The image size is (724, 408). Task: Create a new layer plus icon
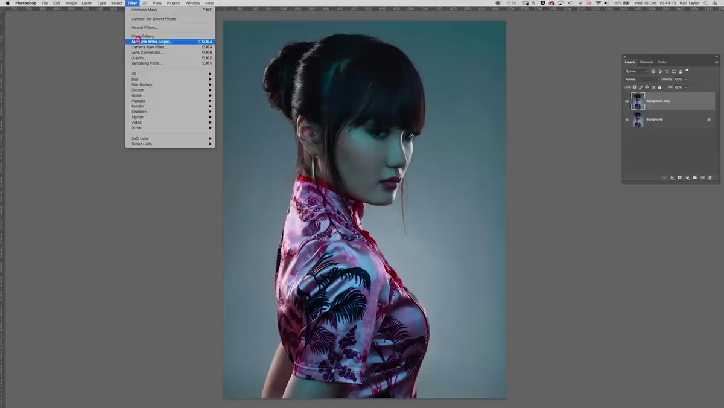[x=702, y=177]
